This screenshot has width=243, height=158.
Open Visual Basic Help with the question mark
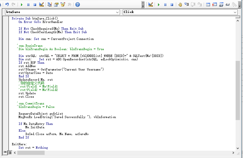(78, 5)
